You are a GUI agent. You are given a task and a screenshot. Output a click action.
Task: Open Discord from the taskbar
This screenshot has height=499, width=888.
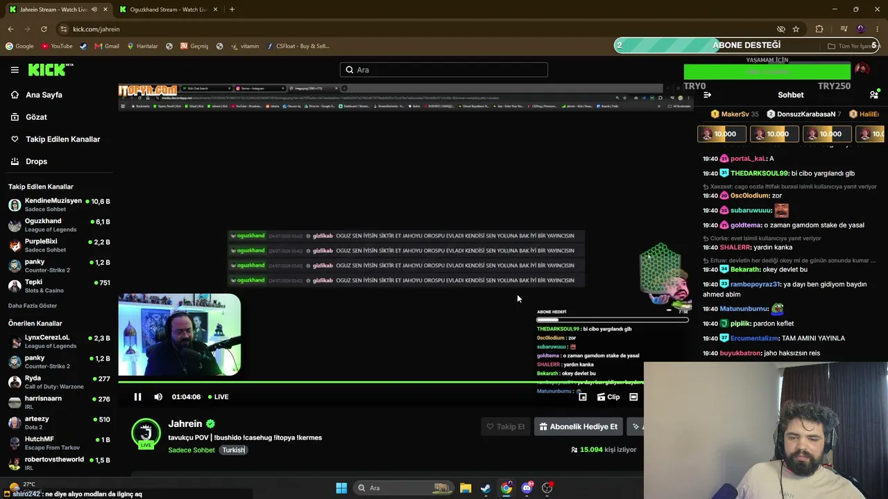click(x=527, y=488)
